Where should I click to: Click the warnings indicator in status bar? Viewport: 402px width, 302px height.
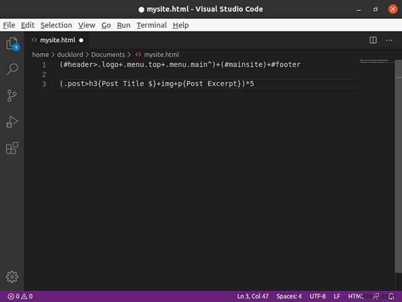(x=27, y=296)
